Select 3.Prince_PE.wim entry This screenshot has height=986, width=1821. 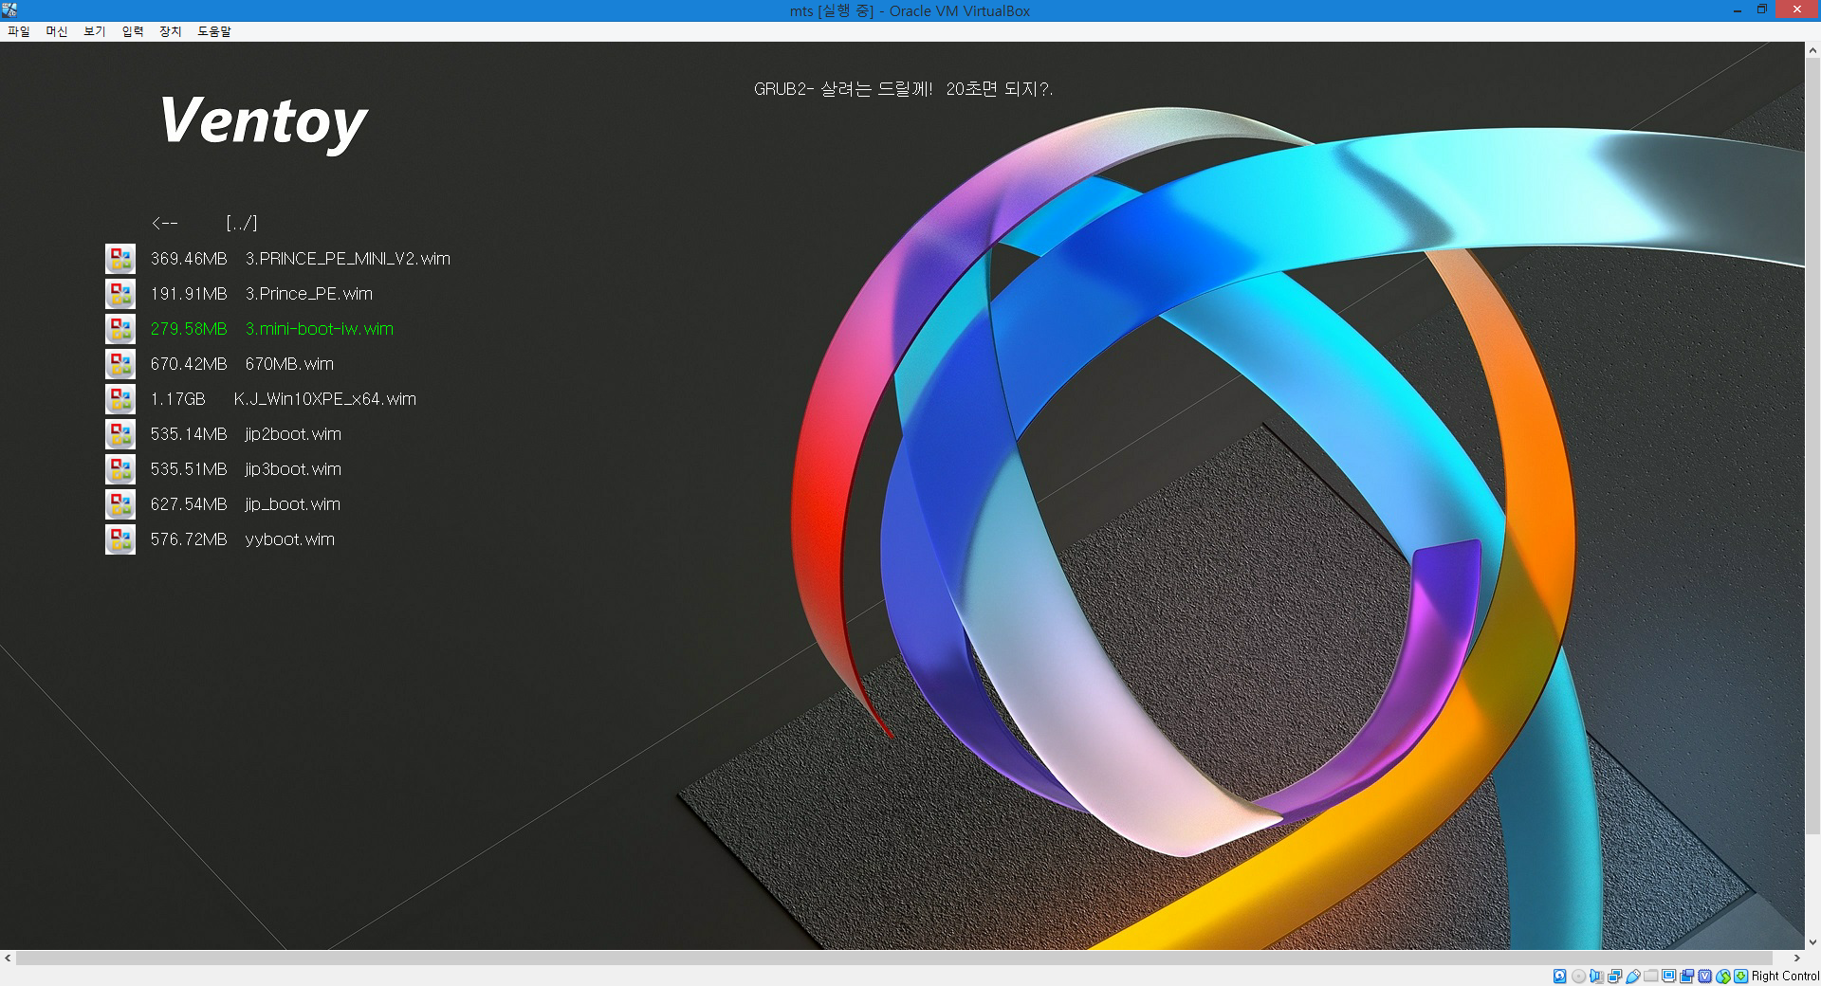click(261, 294)
